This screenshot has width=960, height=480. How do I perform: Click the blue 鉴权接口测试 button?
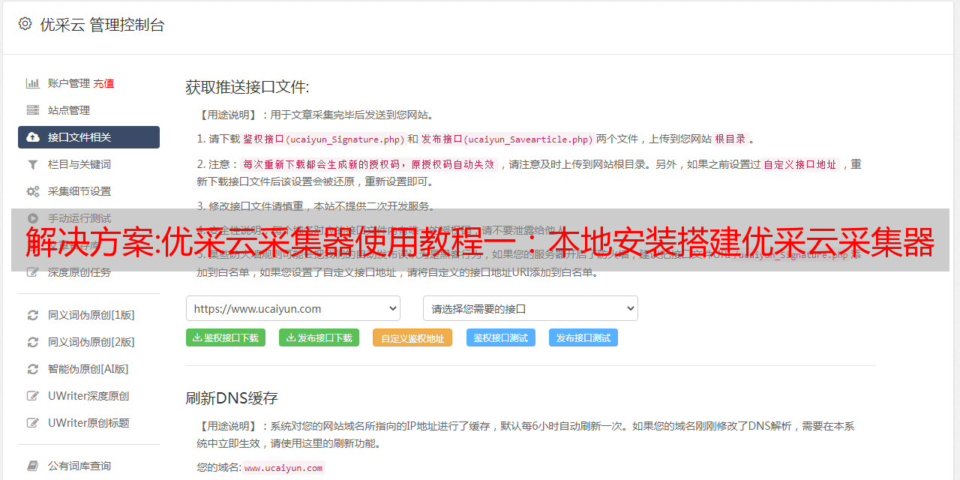(x=501, y=337)
